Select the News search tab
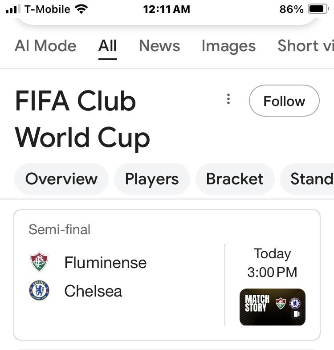The height and width of the screenshot is (350, 334). (159, 46)
